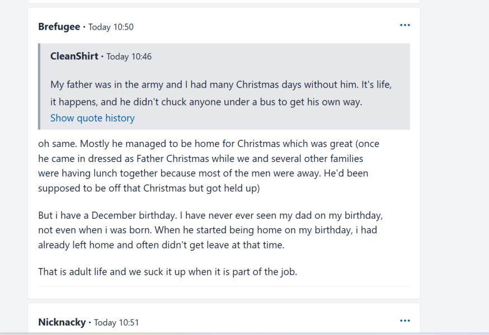The image size is (489, 335).
Task: Click the gray quote box's left border bar
Action: (x=39, y=87)
